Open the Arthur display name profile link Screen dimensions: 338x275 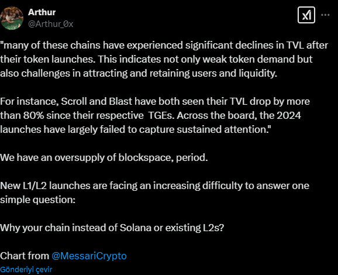pyautogui.click(x=42, y=12)
